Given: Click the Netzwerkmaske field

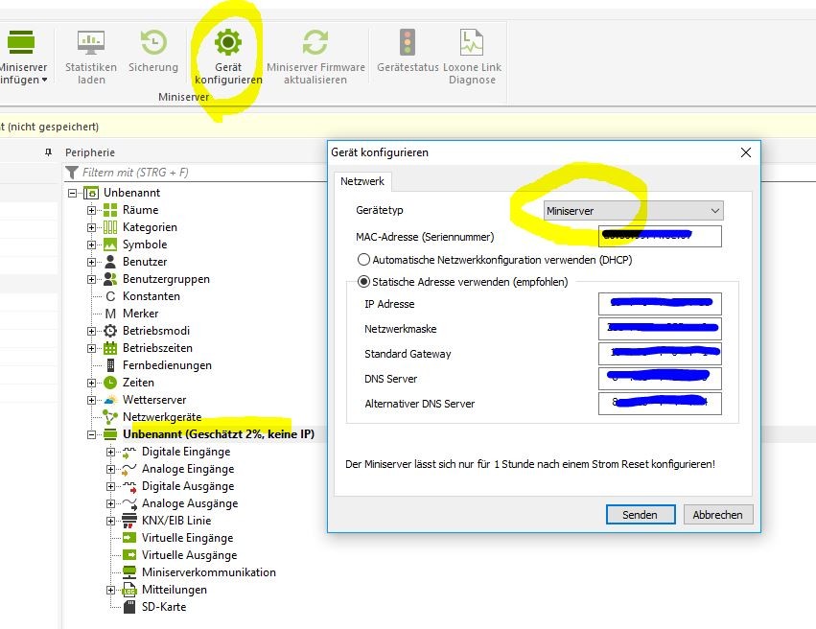Looking at the screenshot, I should 660,329.
